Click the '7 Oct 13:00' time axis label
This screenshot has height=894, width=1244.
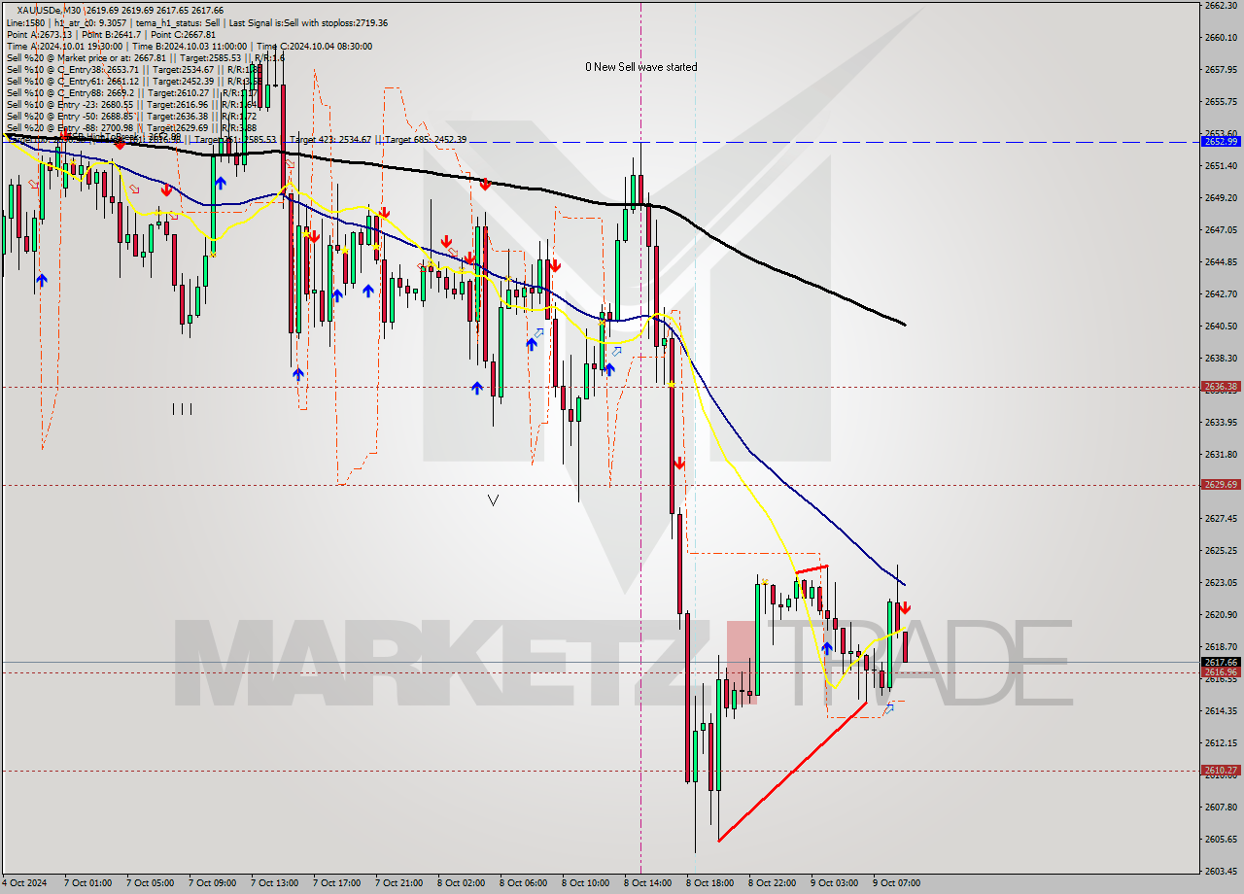pos(274,883)
